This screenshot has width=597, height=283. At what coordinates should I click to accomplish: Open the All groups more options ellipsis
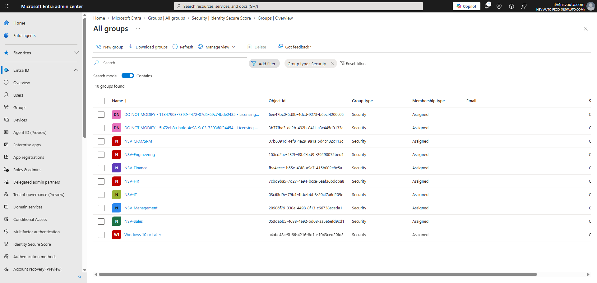pyautogui.click(x=138, y=29)
